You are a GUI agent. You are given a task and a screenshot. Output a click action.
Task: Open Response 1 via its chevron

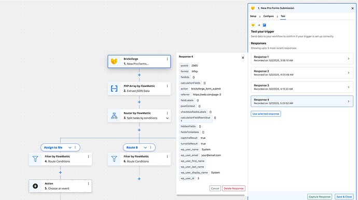click(349, 59)
